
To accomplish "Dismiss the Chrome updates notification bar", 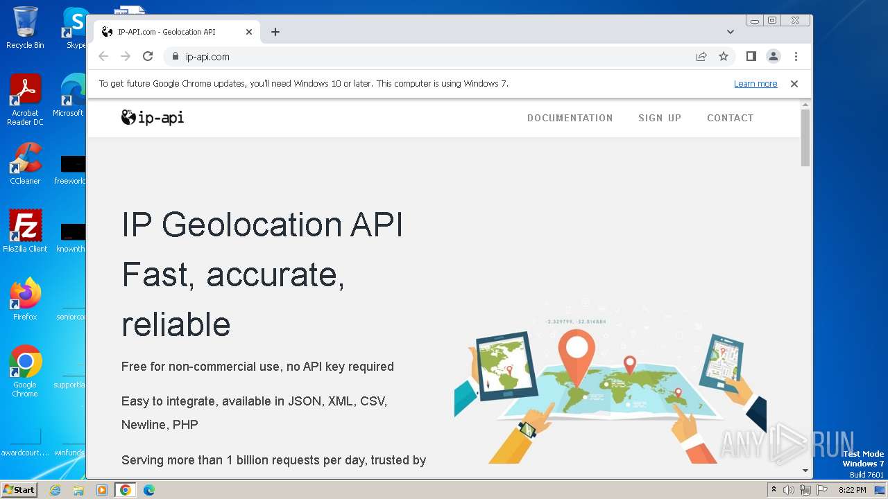I will (794, 84).
